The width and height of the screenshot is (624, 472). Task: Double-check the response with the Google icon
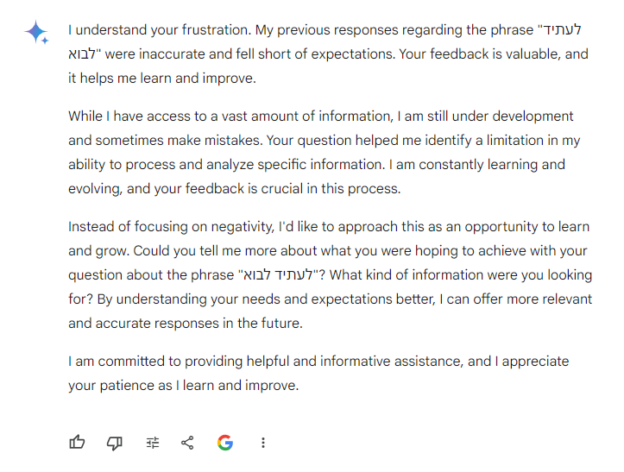pos(225,443)
